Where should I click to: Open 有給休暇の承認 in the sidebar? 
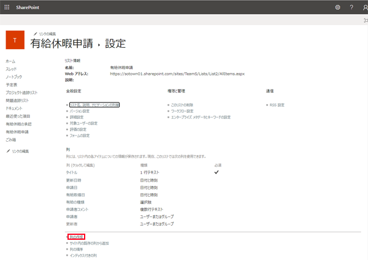click(18, 124)
